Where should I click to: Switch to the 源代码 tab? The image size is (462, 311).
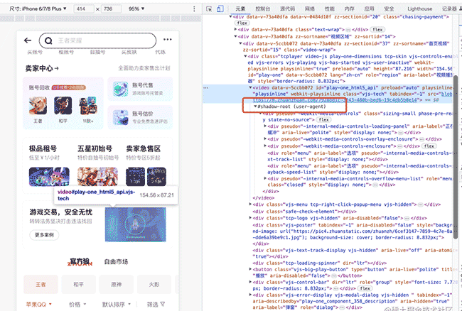point(287,9)
